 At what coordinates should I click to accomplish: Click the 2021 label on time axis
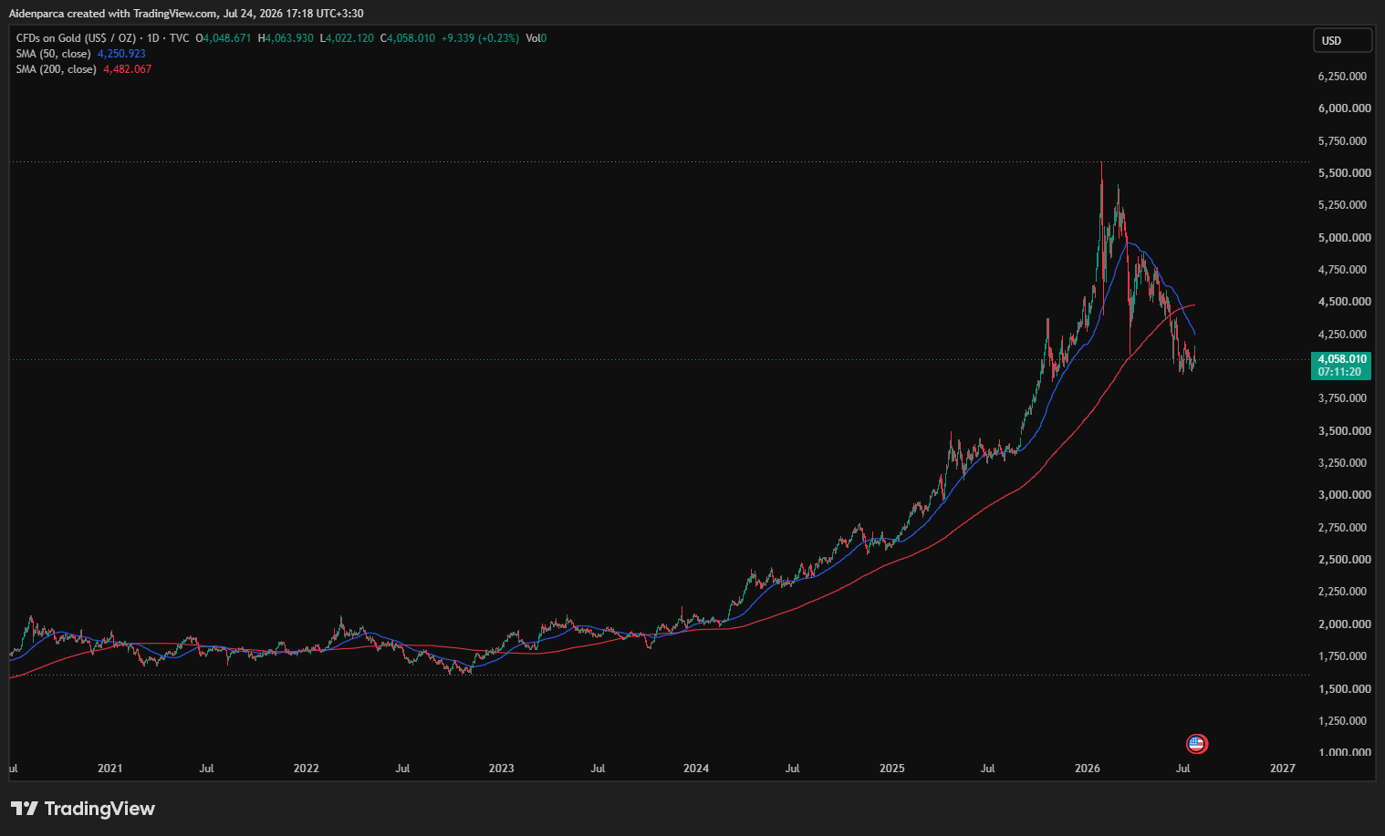(x=109, y=769)
